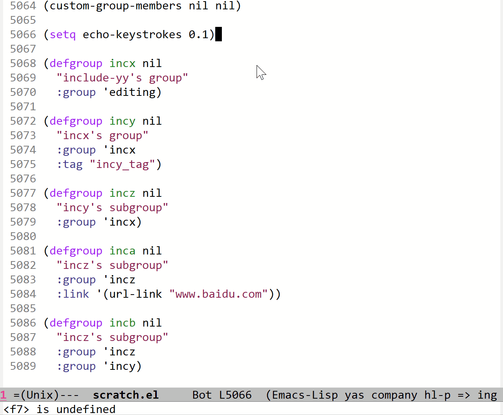Click the => lighter in the mode line
This screenshot has width=503, height=415.
pos(464,395)
